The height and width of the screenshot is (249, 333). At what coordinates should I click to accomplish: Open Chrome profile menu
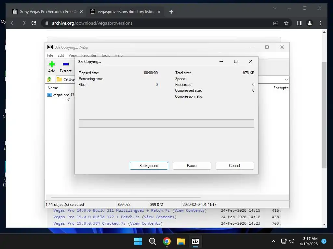coord(310,23)
